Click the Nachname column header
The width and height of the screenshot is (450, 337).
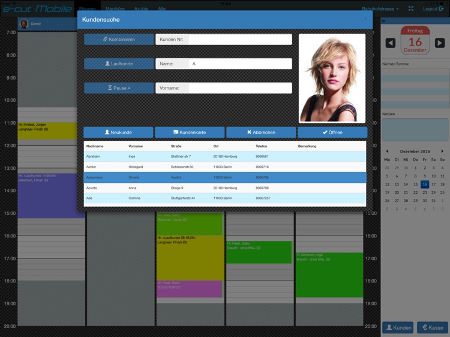(x=95, y=146)
